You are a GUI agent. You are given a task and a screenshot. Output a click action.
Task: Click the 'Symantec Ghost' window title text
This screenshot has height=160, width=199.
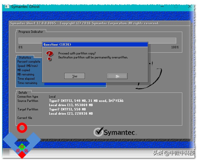26,6
